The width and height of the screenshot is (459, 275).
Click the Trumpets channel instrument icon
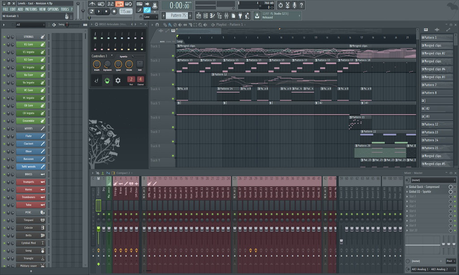(x=43, y=182)
